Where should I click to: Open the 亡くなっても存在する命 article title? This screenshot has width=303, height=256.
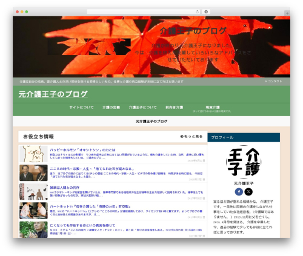(x=82, y=225)
